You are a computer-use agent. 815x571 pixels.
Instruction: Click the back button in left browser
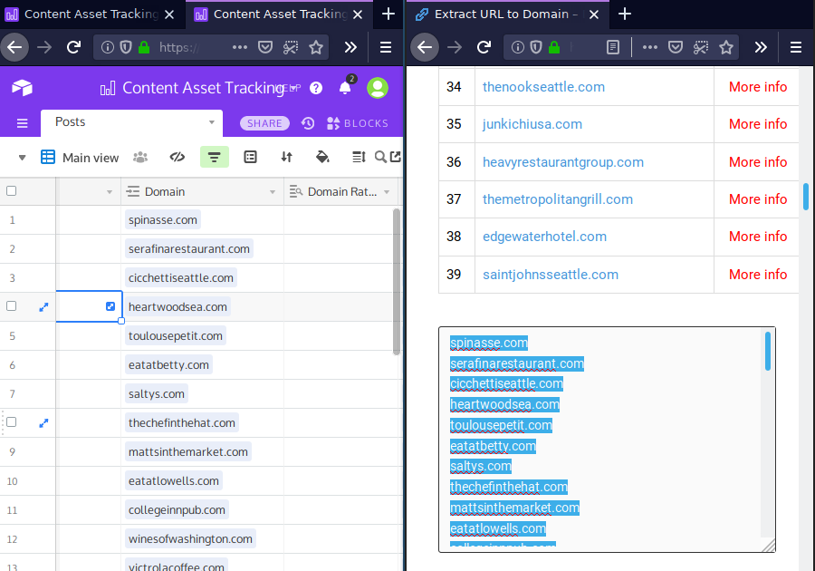pos(14,47)
